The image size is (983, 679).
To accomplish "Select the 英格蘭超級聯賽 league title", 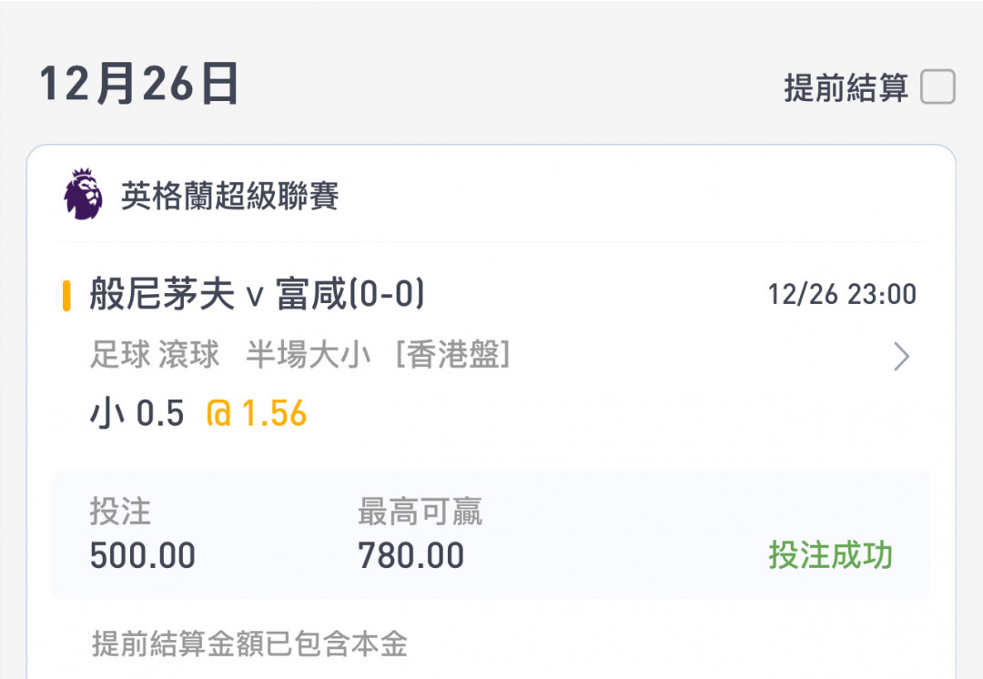I will (x=230, y=196).
